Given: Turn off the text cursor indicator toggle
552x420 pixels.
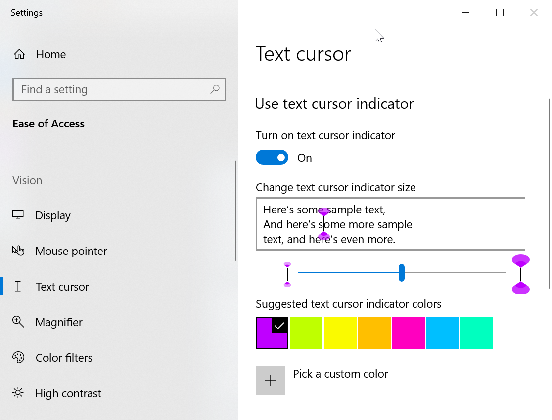Looking at the screenshot, I should pos(272,158).
